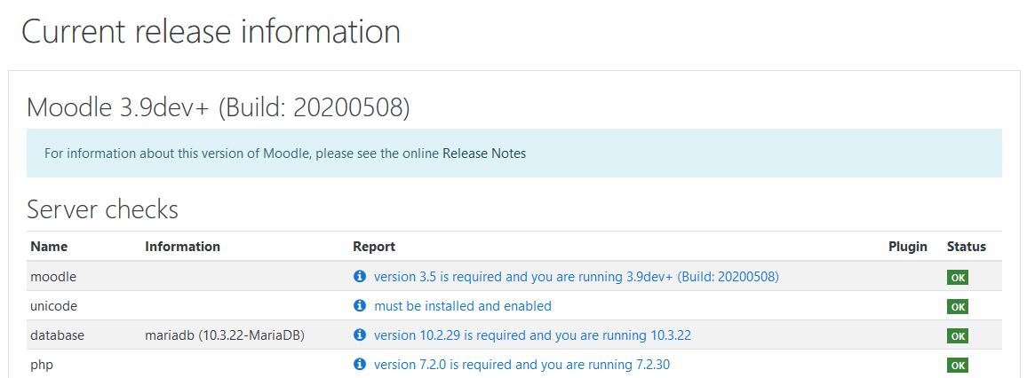
Task: Click info icon in database row
Action: (x=359, y=335)
